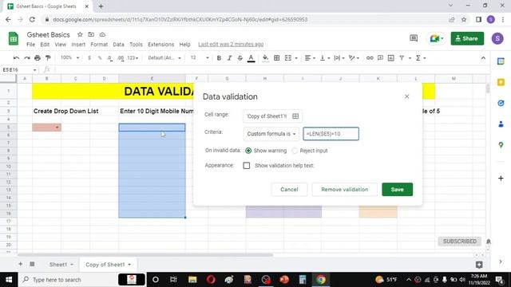The height and width of the screenshot is (287, 511).
Task: Open the Insert menu
Action: tap(78, 45)
